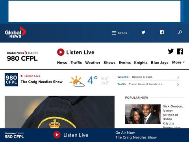The width and height of the screenshot is (189, 142).
Task: Click small red Listen Live link
Action: point(30,76)
